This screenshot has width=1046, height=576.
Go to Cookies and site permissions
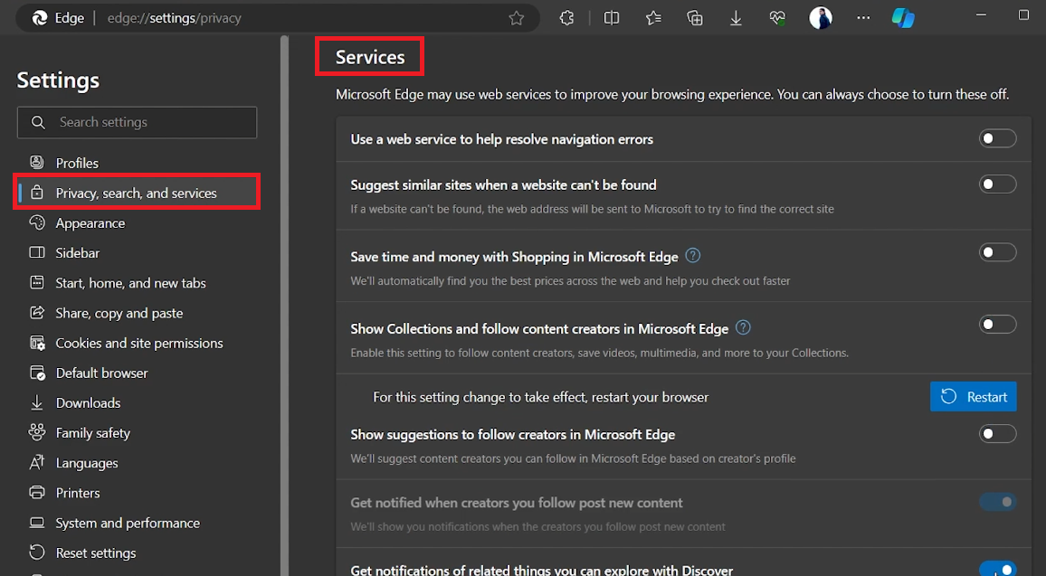[x=138, y=344]
